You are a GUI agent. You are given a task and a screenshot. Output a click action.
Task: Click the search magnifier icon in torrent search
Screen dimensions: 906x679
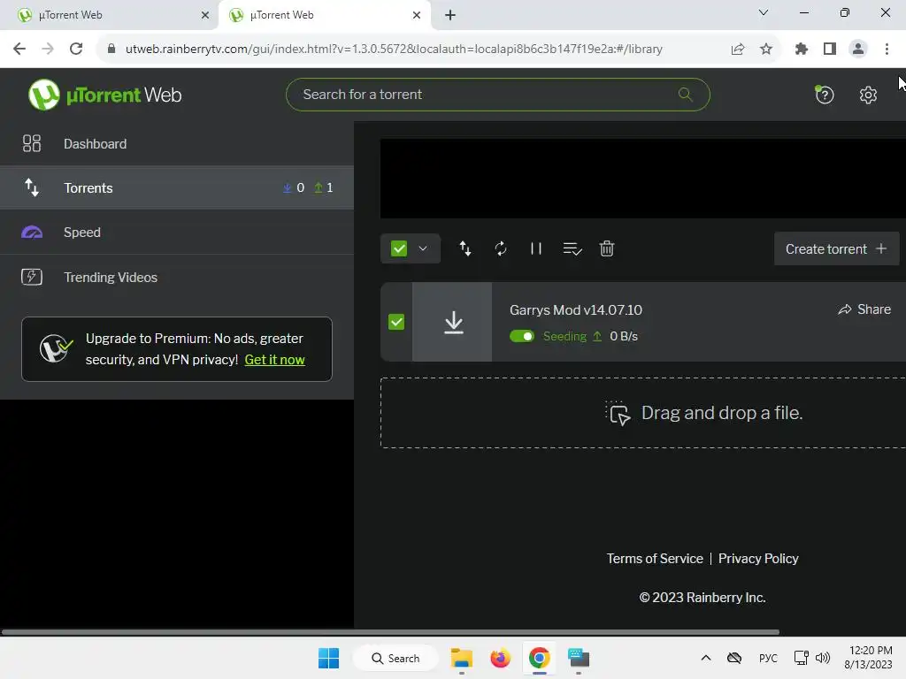[686, 94]
